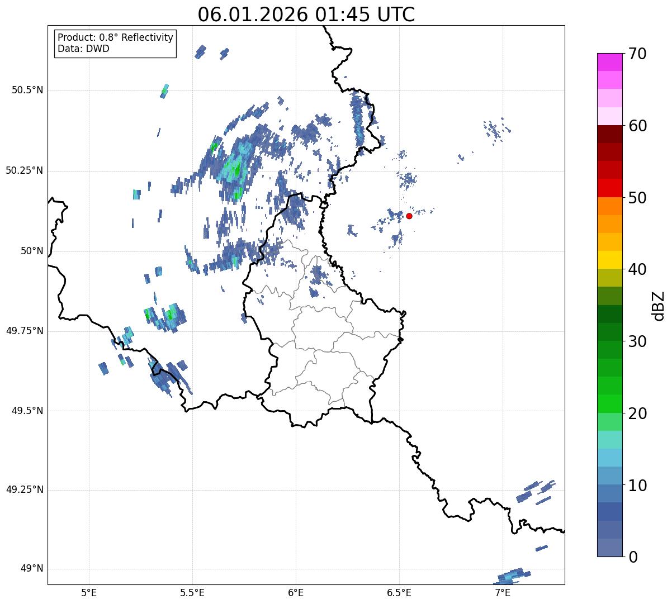
Task: Click the "Data: DWD" label
Action: coord(83,49)
